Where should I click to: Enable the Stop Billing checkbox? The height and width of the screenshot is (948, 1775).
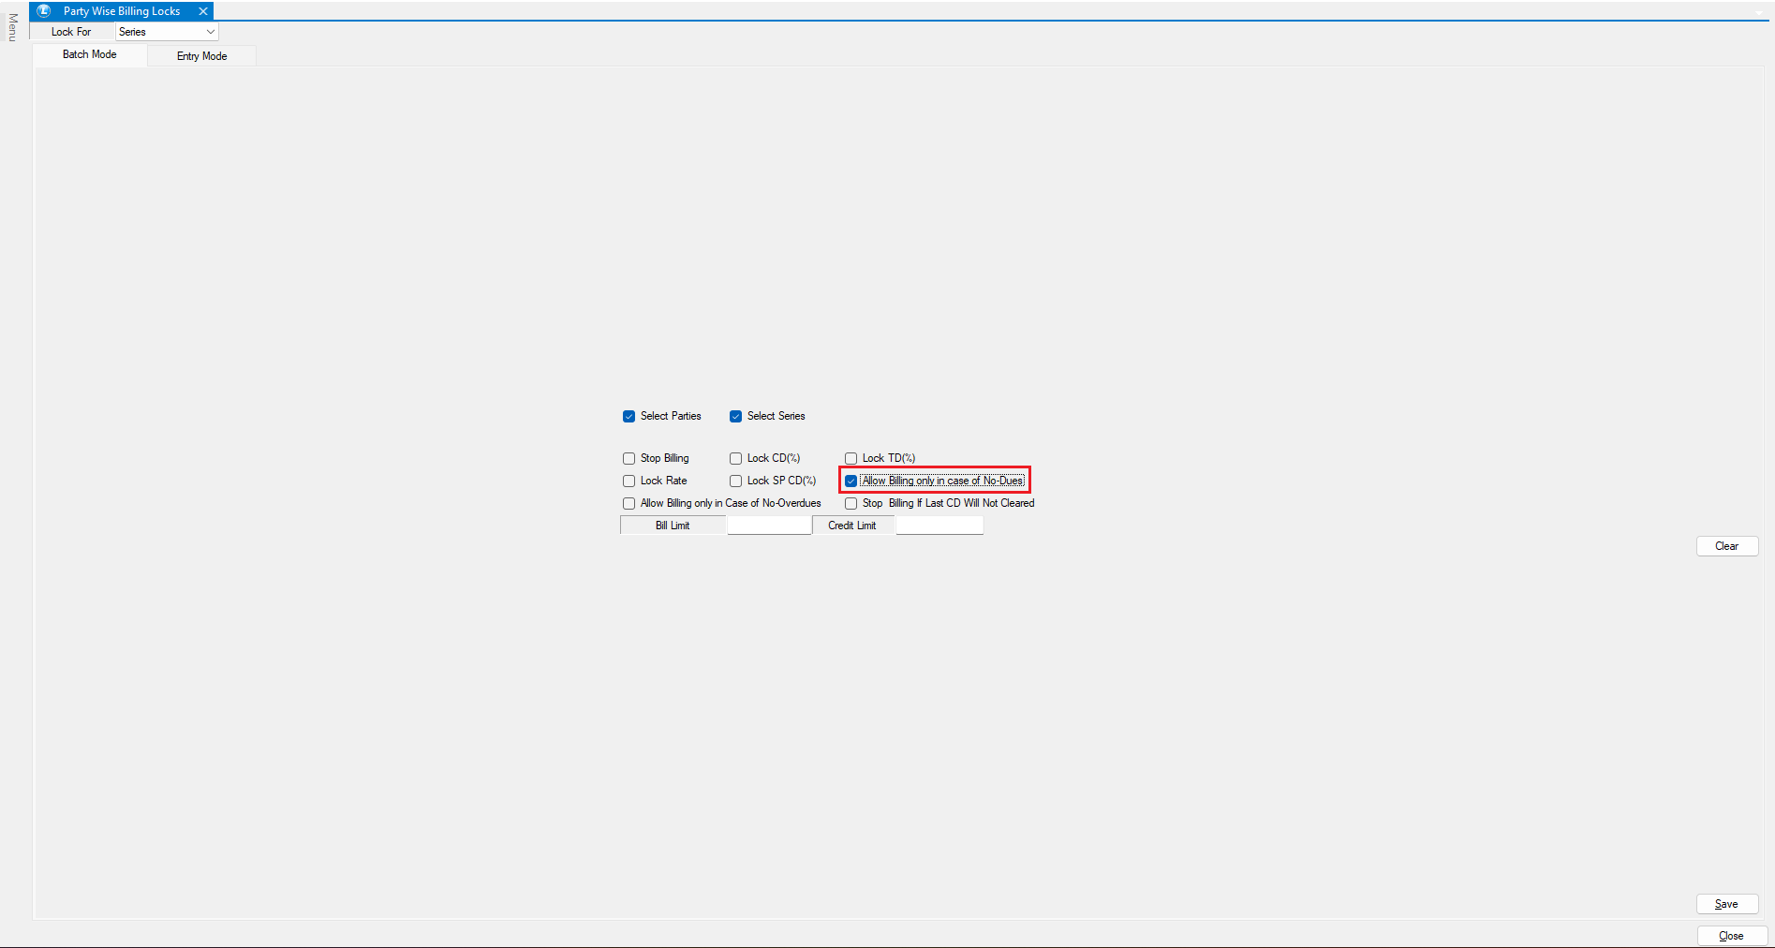629,458
